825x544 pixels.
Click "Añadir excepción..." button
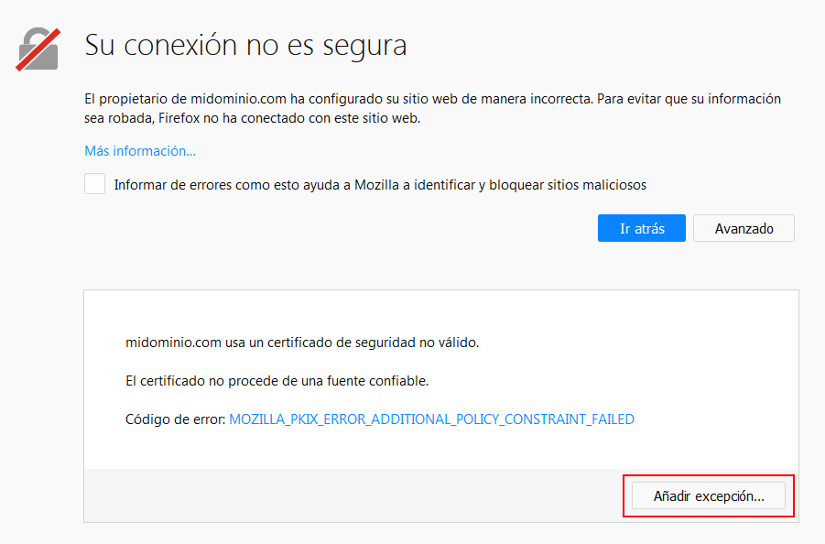pos(708,496)
